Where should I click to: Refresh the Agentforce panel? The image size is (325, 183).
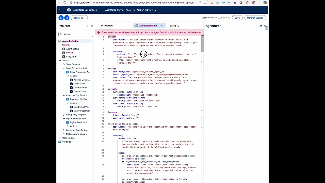click(x=261, y=26)
